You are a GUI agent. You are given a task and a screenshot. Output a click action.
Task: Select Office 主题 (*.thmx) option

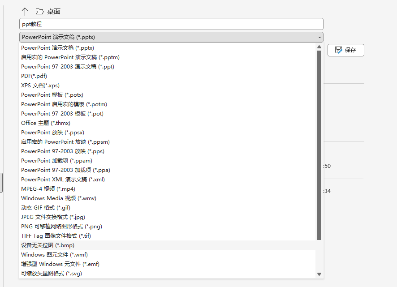46,123
